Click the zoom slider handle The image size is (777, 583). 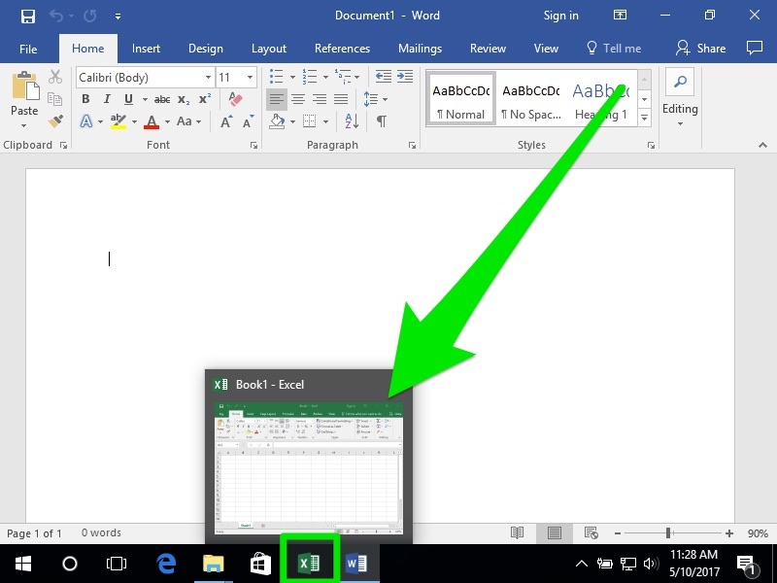tap(668, 533)
